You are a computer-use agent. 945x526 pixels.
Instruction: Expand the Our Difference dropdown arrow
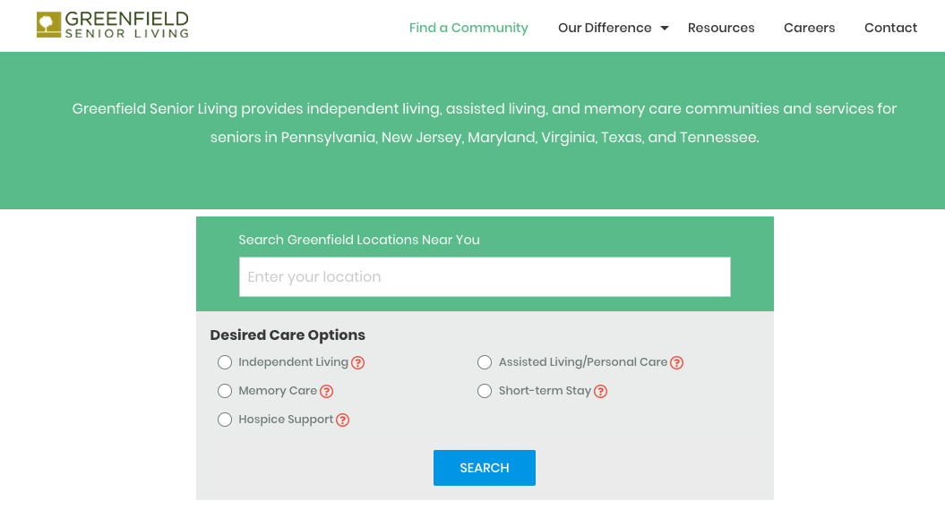[x=664, y=29]
